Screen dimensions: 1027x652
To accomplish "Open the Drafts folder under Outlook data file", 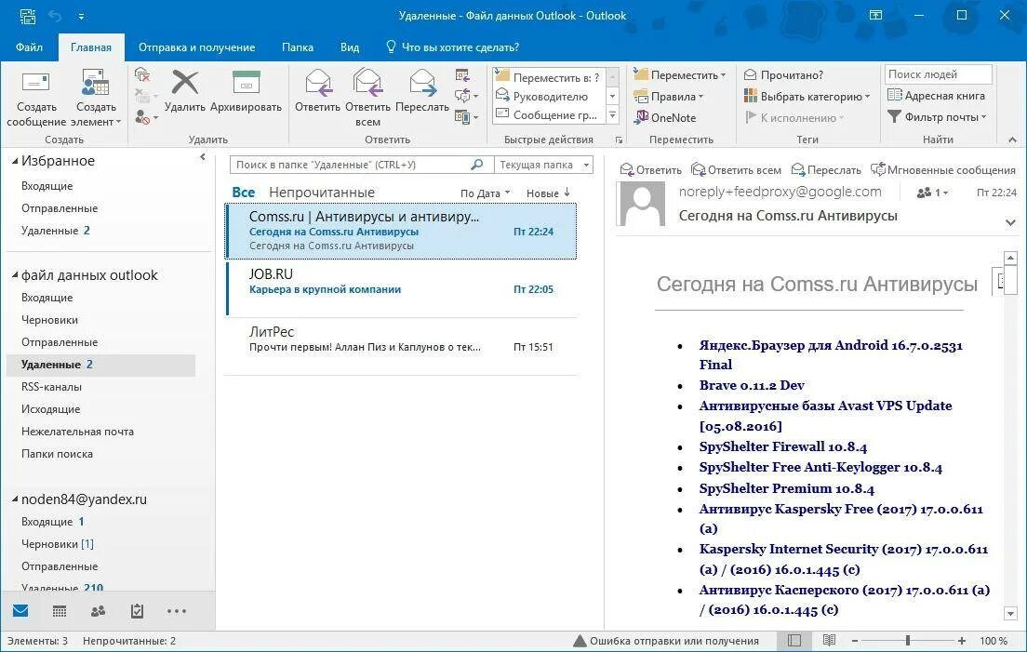I will click(50, 320).
